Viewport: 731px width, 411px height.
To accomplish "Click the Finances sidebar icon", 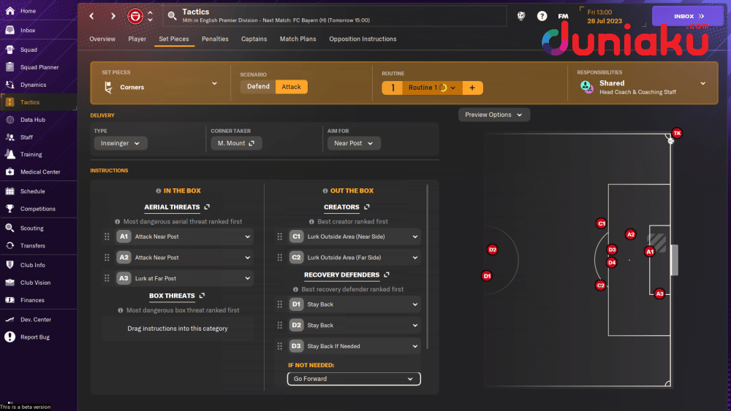I will click(x=10, y=300).
